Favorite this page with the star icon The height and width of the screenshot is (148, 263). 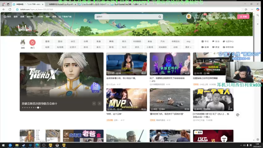(x=246, y=10)
